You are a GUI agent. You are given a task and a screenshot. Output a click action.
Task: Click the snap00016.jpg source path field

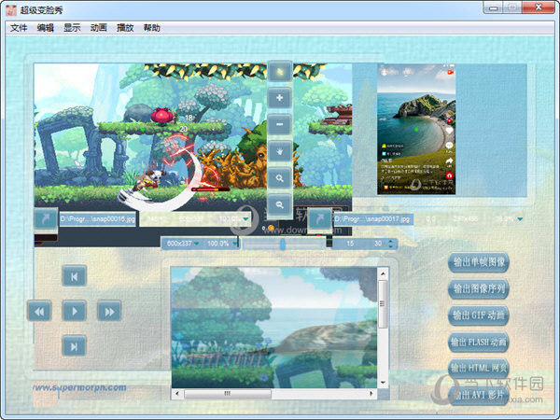click(97, 218)
